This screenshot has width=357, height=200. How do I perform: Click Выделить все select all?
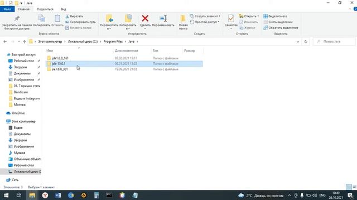point(275,16)
